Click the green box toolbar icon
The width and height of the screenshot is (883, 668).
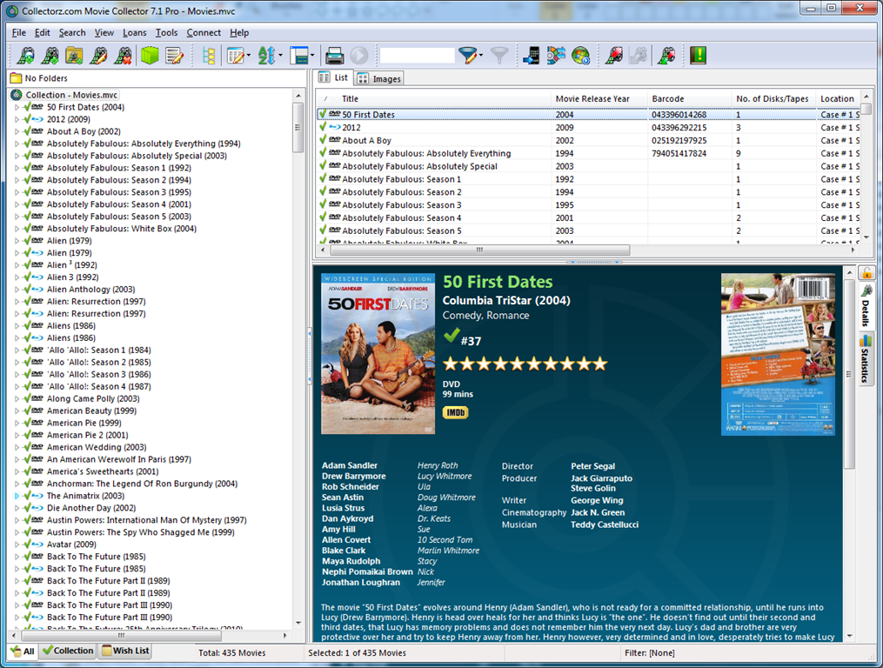[150, 55]
